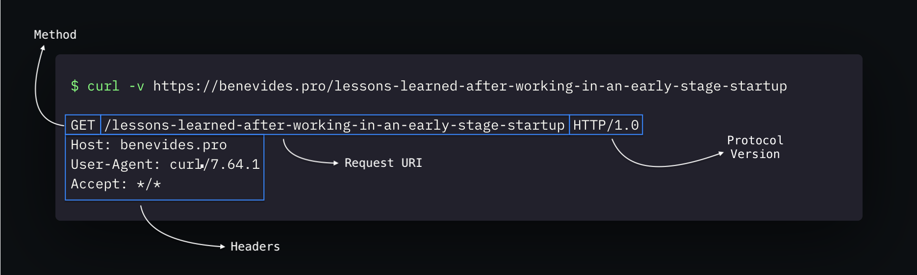Click the arrowhead pointing to Request URI

335,163
